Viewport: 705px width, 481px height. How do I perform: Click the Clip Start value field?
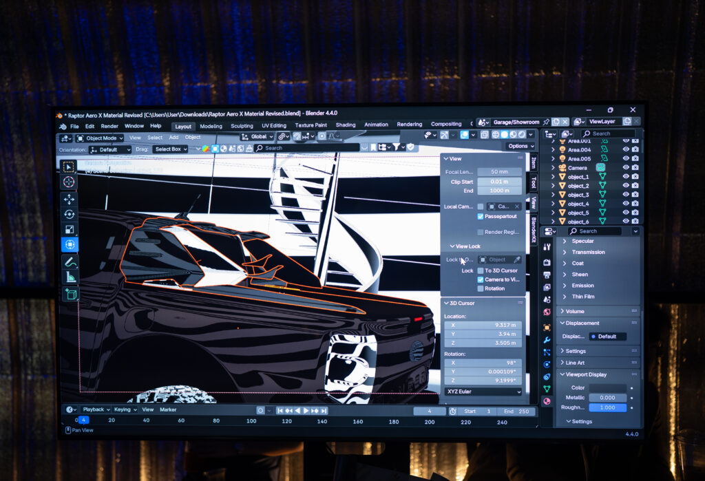tap(499, 182)
